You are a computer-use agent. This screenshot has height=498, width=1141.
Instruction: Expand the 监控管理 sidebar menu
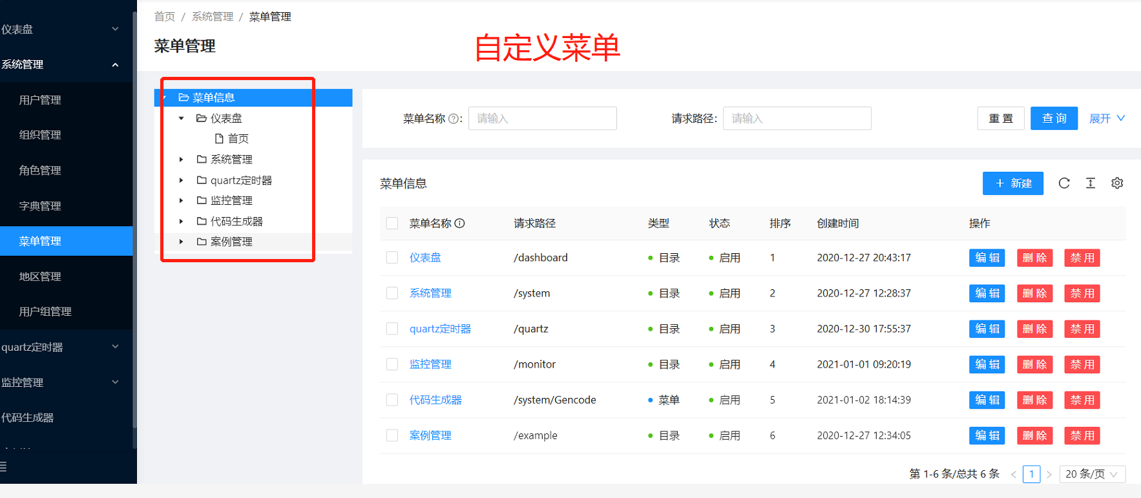click(x=66, y=382)
